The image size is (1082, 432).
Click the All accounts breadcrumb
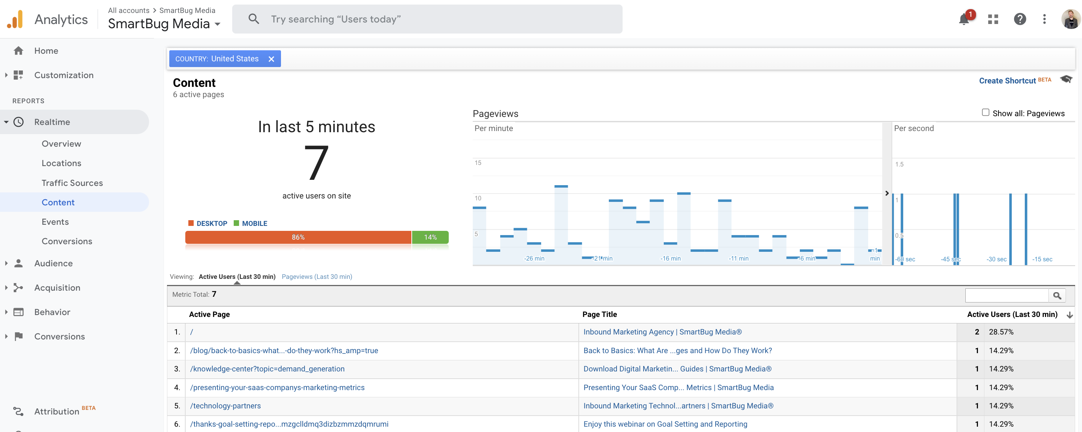[x=128, y=11]
